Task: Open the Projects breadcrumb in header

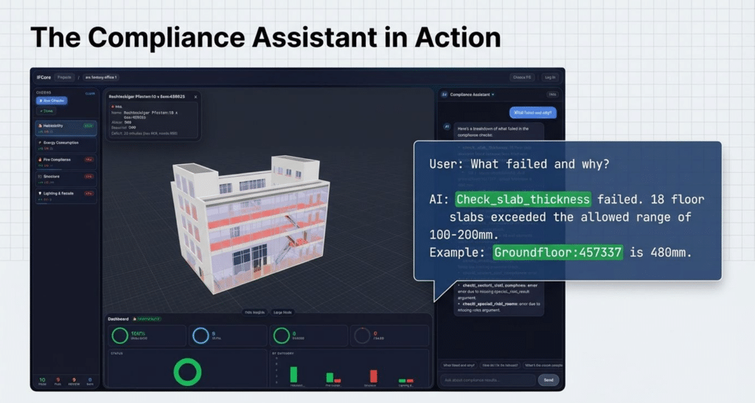Action: click(x=64, y=77)
